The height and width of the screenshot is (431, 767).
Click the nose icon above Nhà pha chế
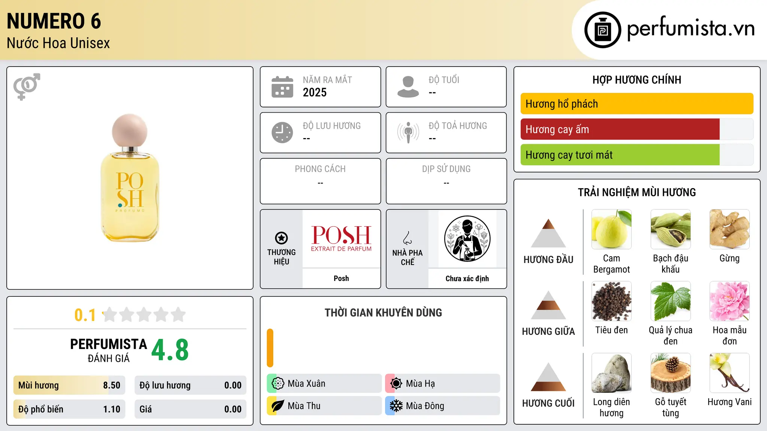(x=407, y=238)
